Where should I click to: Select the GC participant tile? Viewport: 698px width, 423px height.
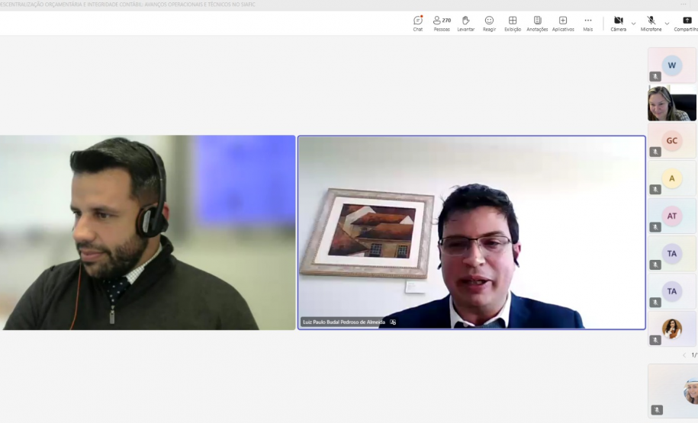pos(672,141)
